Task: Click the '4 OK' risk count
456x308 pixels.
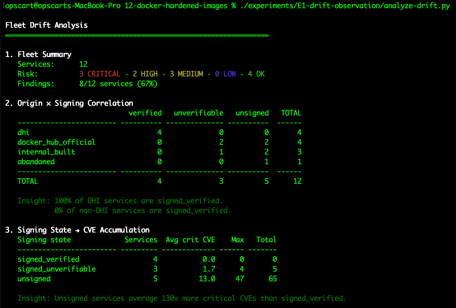Action: coord(256,74)
